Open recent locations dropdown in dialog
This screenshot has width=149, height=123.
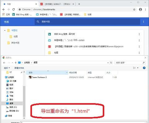tap(12, 63)
